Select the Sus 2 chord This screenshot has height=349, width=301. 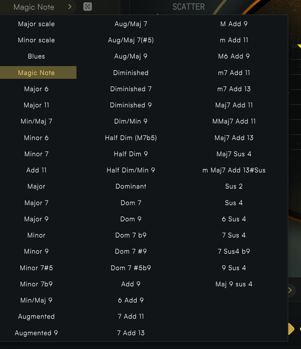pyautogui.click(x=234, y=186)
